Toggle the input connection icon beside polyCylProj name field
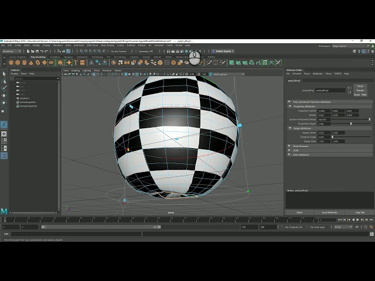 point(349,88)
